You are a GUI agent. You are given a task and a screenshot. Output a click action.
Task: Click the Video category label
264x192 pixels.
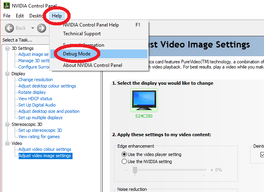(17, 143)
